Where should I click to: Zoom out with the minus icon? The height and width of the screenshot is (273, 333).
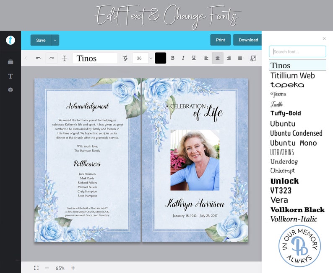[x=47, y=268]
